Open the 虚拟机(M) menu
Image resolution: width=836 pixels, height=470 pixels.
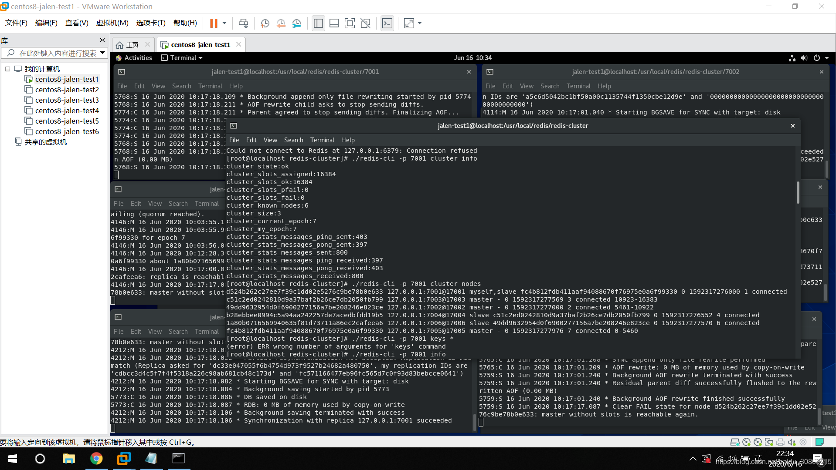[x=112, y=23]
